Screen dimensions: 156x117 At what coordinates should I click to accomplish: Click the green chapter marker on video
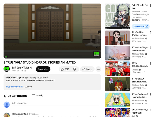click(x=6, y=57)
